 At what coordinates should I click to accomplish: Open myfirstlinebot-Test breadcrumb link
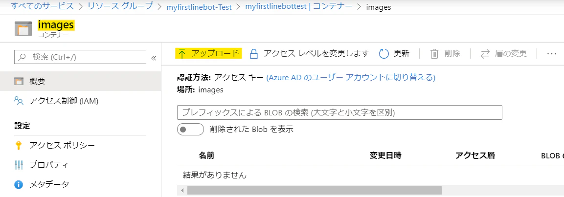(x=200, y=6)
